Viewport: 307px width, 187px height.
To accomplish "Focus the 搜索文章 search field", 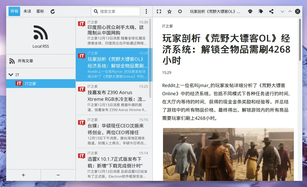I will (x=119, y=11).
